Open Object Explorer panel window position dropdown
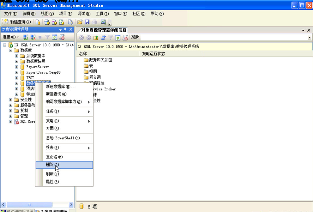Screen dimensions: 313x212 point(60,30)
